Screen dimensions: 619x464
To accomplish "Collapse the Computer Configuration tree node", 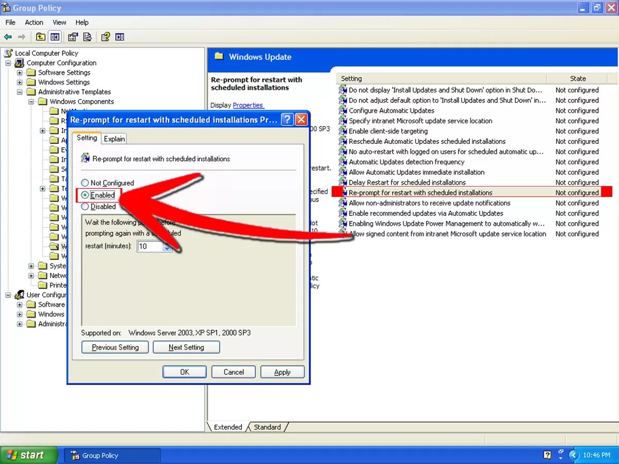I will click(8, 63).
